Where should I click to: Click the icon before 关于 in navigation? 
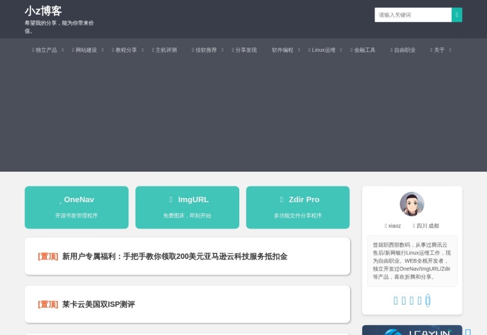click(431, 50)
